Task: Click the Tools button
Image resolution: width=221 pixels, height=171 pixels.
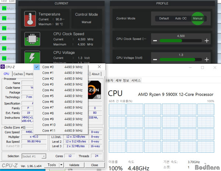Action: coord(52,165)
